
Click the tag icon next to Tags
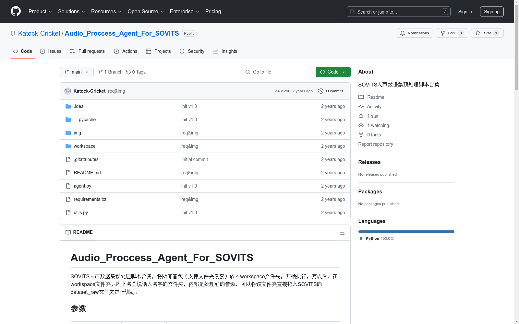[128, 72]
